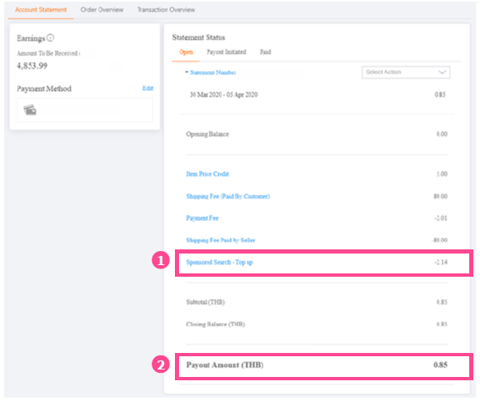
Task: Click the Payout Amount (THB) row
Action: [324, 366]
